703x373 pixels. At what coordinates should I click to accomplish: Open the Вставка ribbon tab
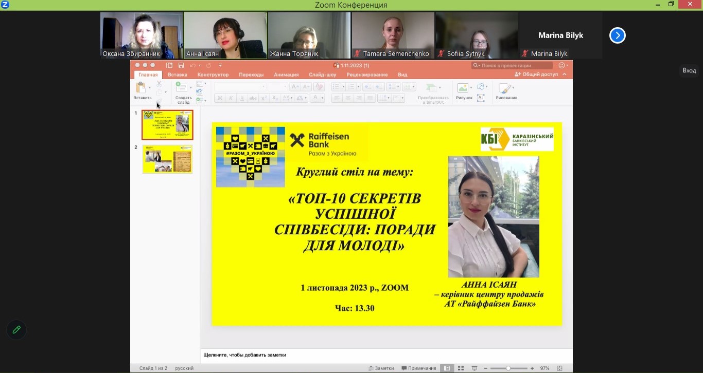point(178,74)
